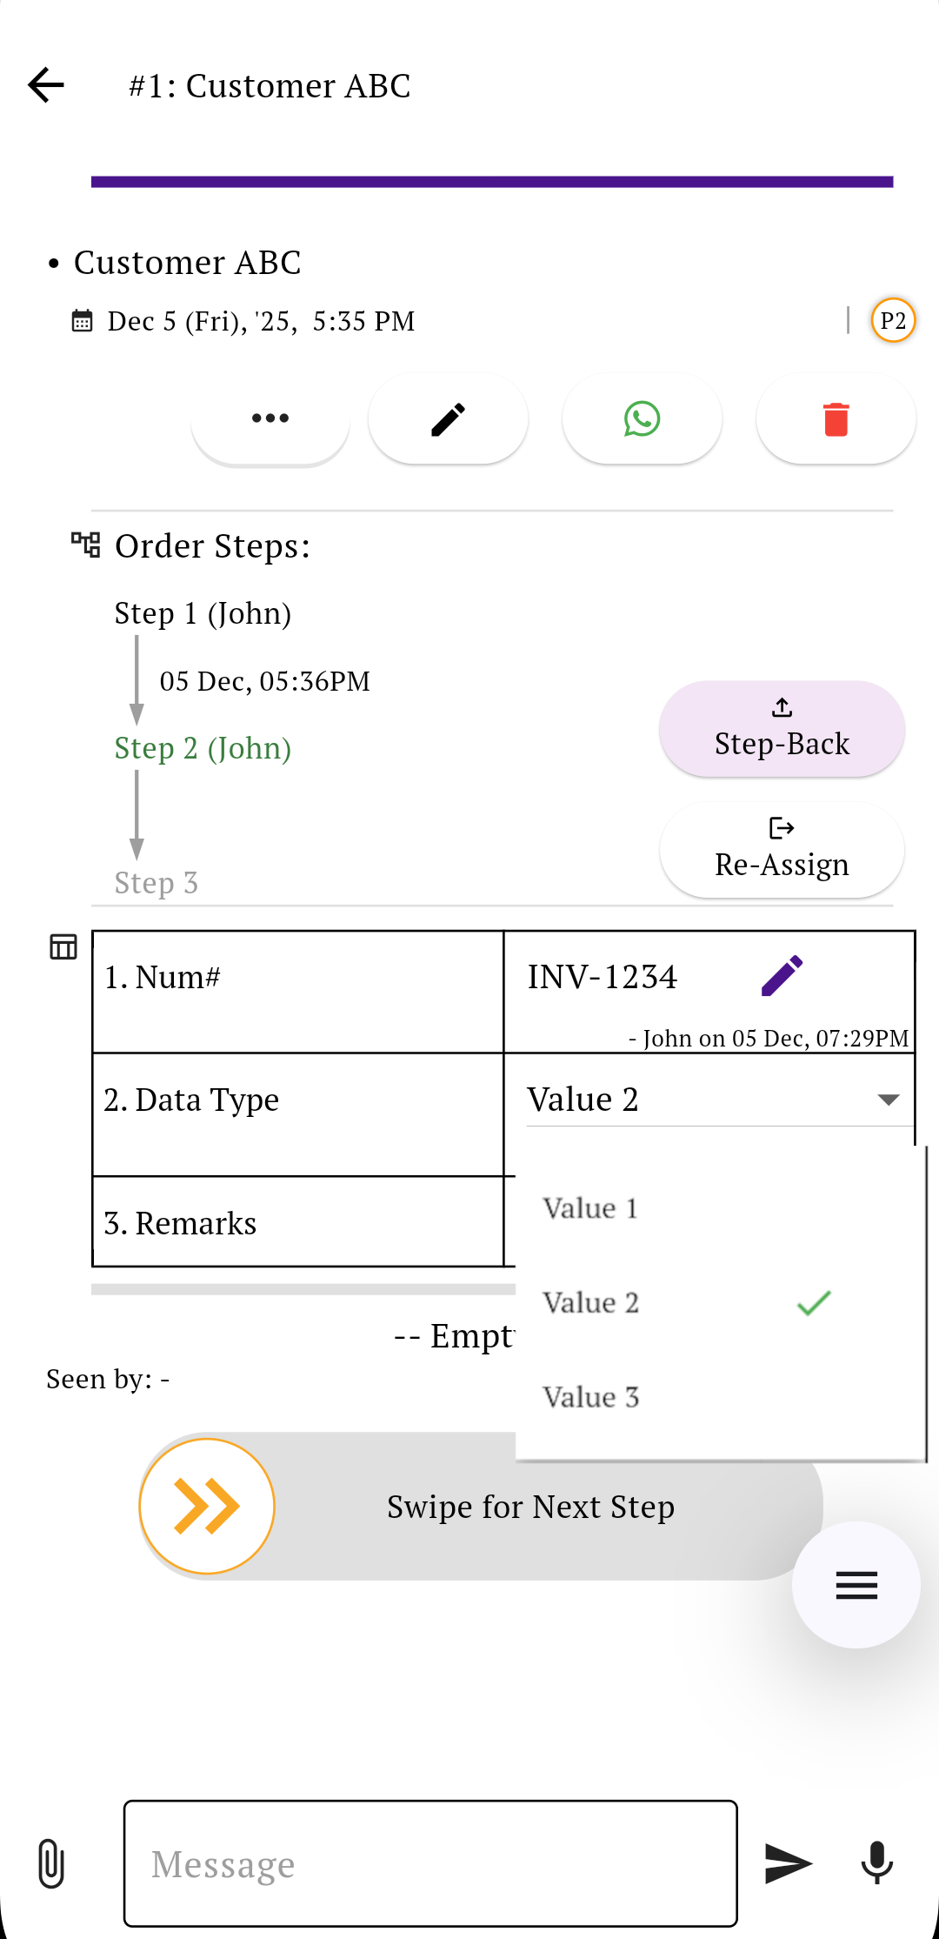
Task: Click the Re-Assign button
Action: [x=782, y=850]
